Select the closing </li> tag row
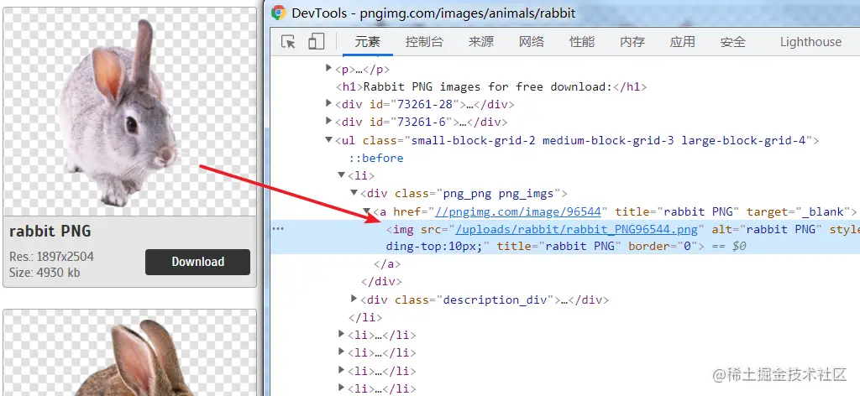The width and height of the screenshot is (860, 396). click(366, 317)
